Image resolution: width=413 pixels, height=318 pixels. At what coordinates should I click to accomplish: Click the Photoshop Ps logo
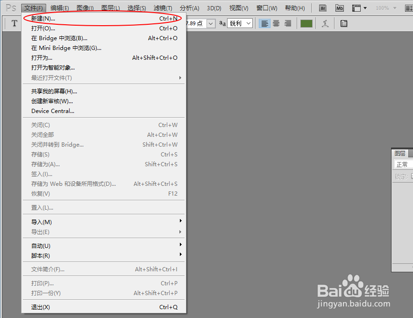click(x=11, y=8)
